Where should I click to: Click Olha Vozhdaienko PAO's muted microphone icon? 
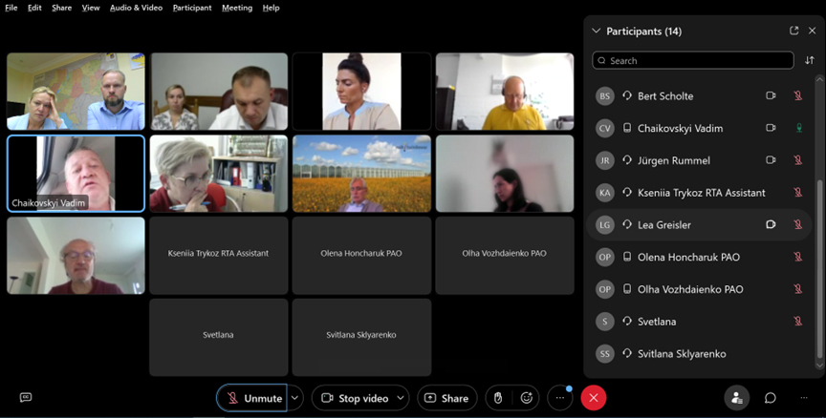798,288
